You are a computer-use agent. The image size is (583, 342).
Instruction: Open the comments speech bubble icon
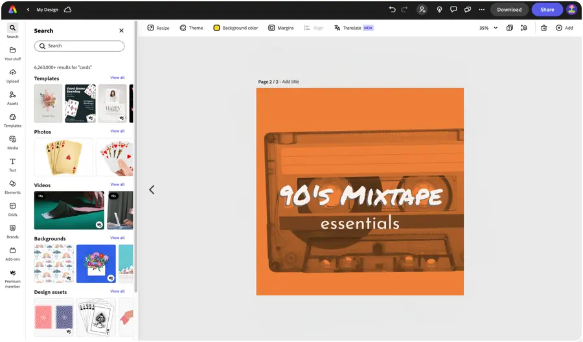click(453, 10)
